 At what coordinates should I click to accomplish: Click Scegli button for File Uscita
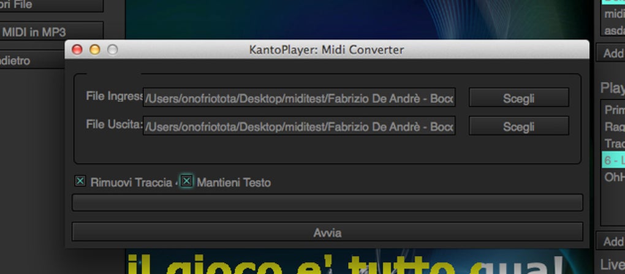[518, 126]
